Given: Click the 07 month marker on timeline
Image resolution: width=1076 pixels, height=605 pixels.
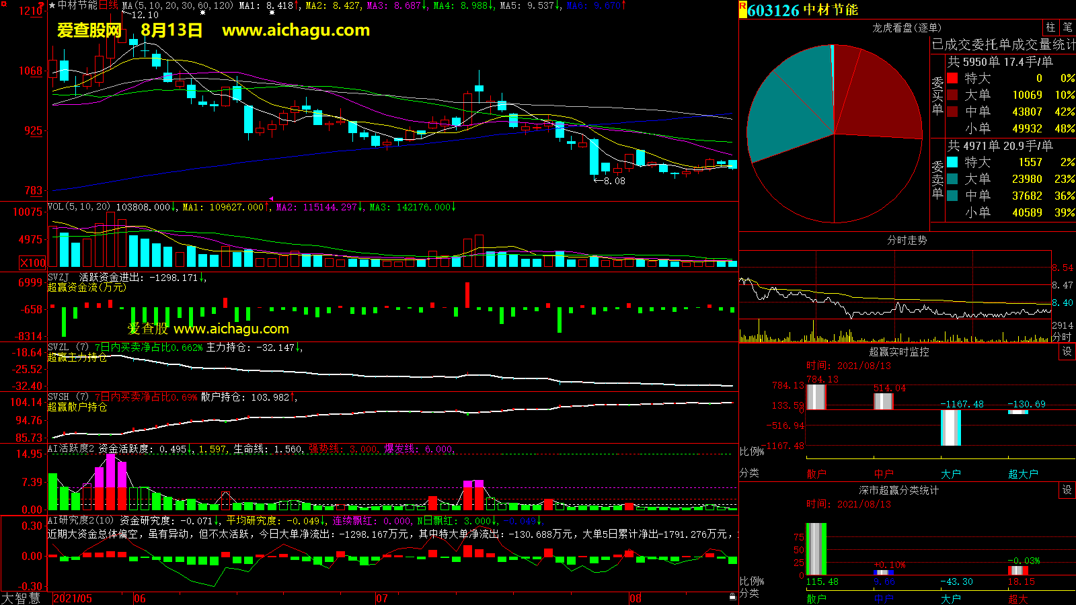Looking at the screenshot, I should pos(381,598).
